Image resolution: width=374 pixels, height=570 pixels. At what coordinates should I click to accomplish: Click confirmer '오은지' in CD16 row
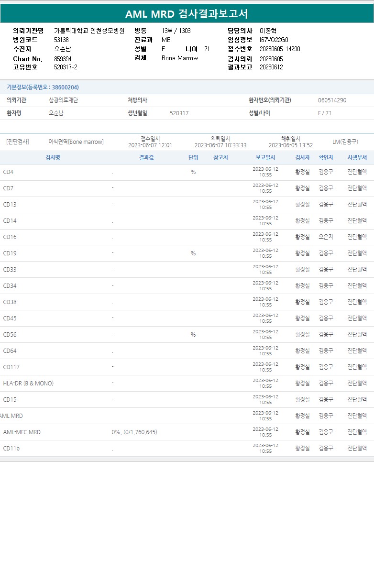[326, 237]
